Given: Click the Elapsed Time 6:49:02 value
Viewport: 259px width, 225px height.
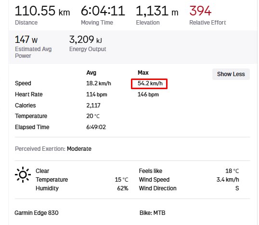Looking at the screenshot, I should click(96, 127).
